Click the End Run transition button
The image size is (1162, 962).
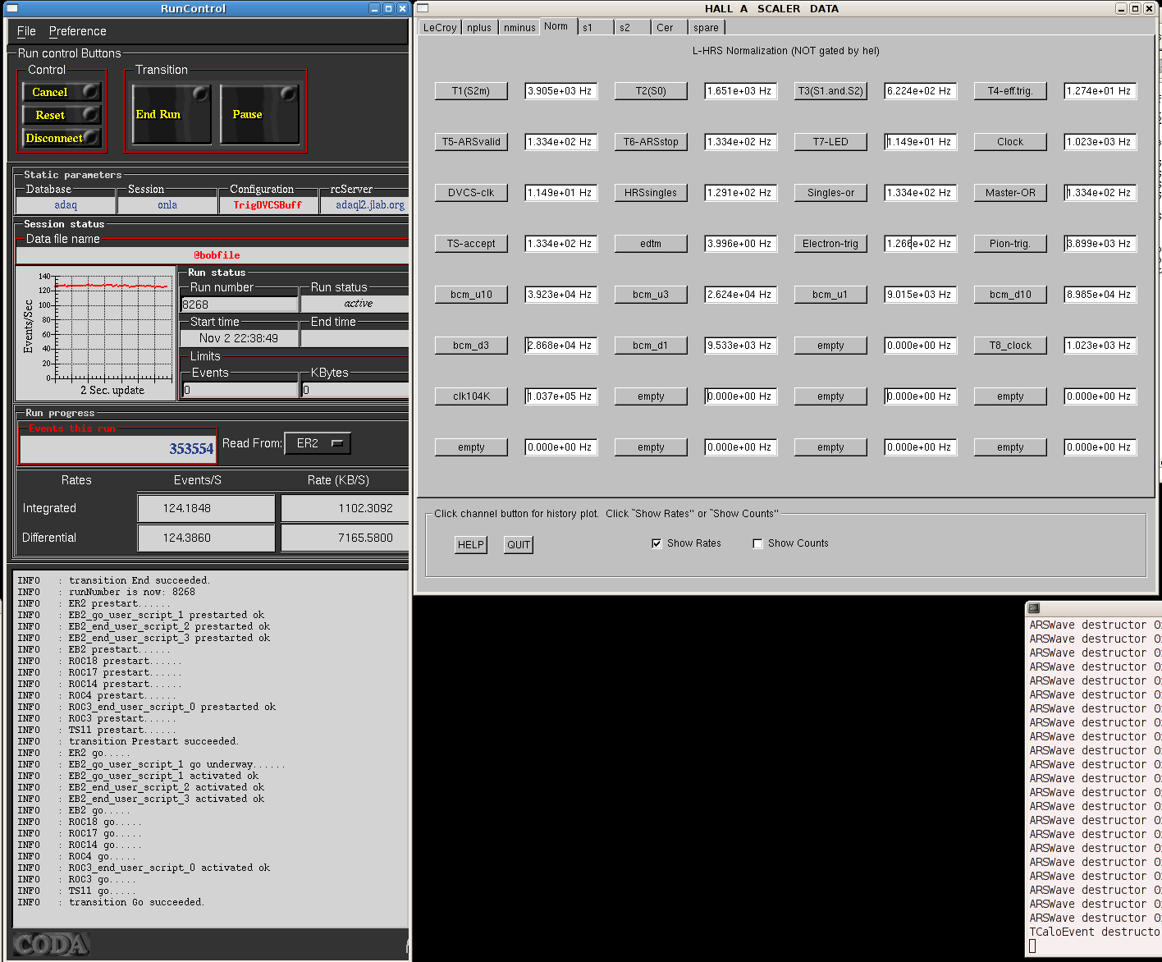tap(172, 114)
